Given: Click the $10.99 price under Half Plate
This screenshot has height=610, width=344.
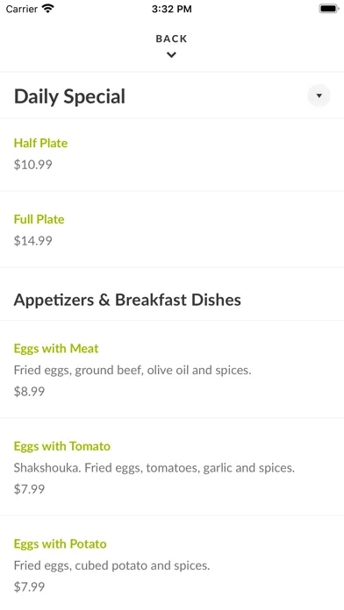Looking at the screenshot, I should click(x=33, y=165).
